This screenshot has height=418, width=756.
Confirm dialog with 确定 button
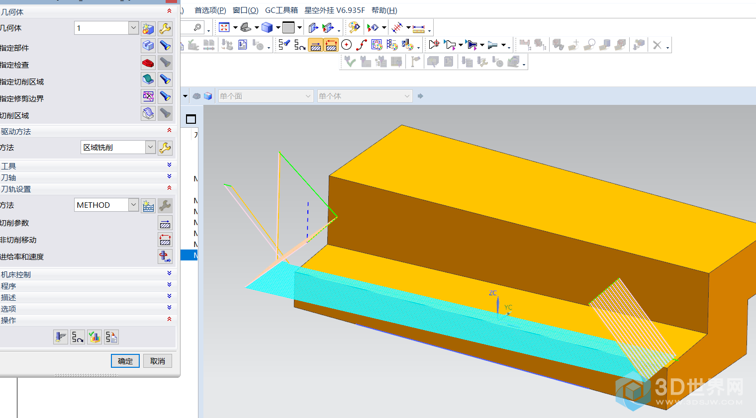click(125, 361)
